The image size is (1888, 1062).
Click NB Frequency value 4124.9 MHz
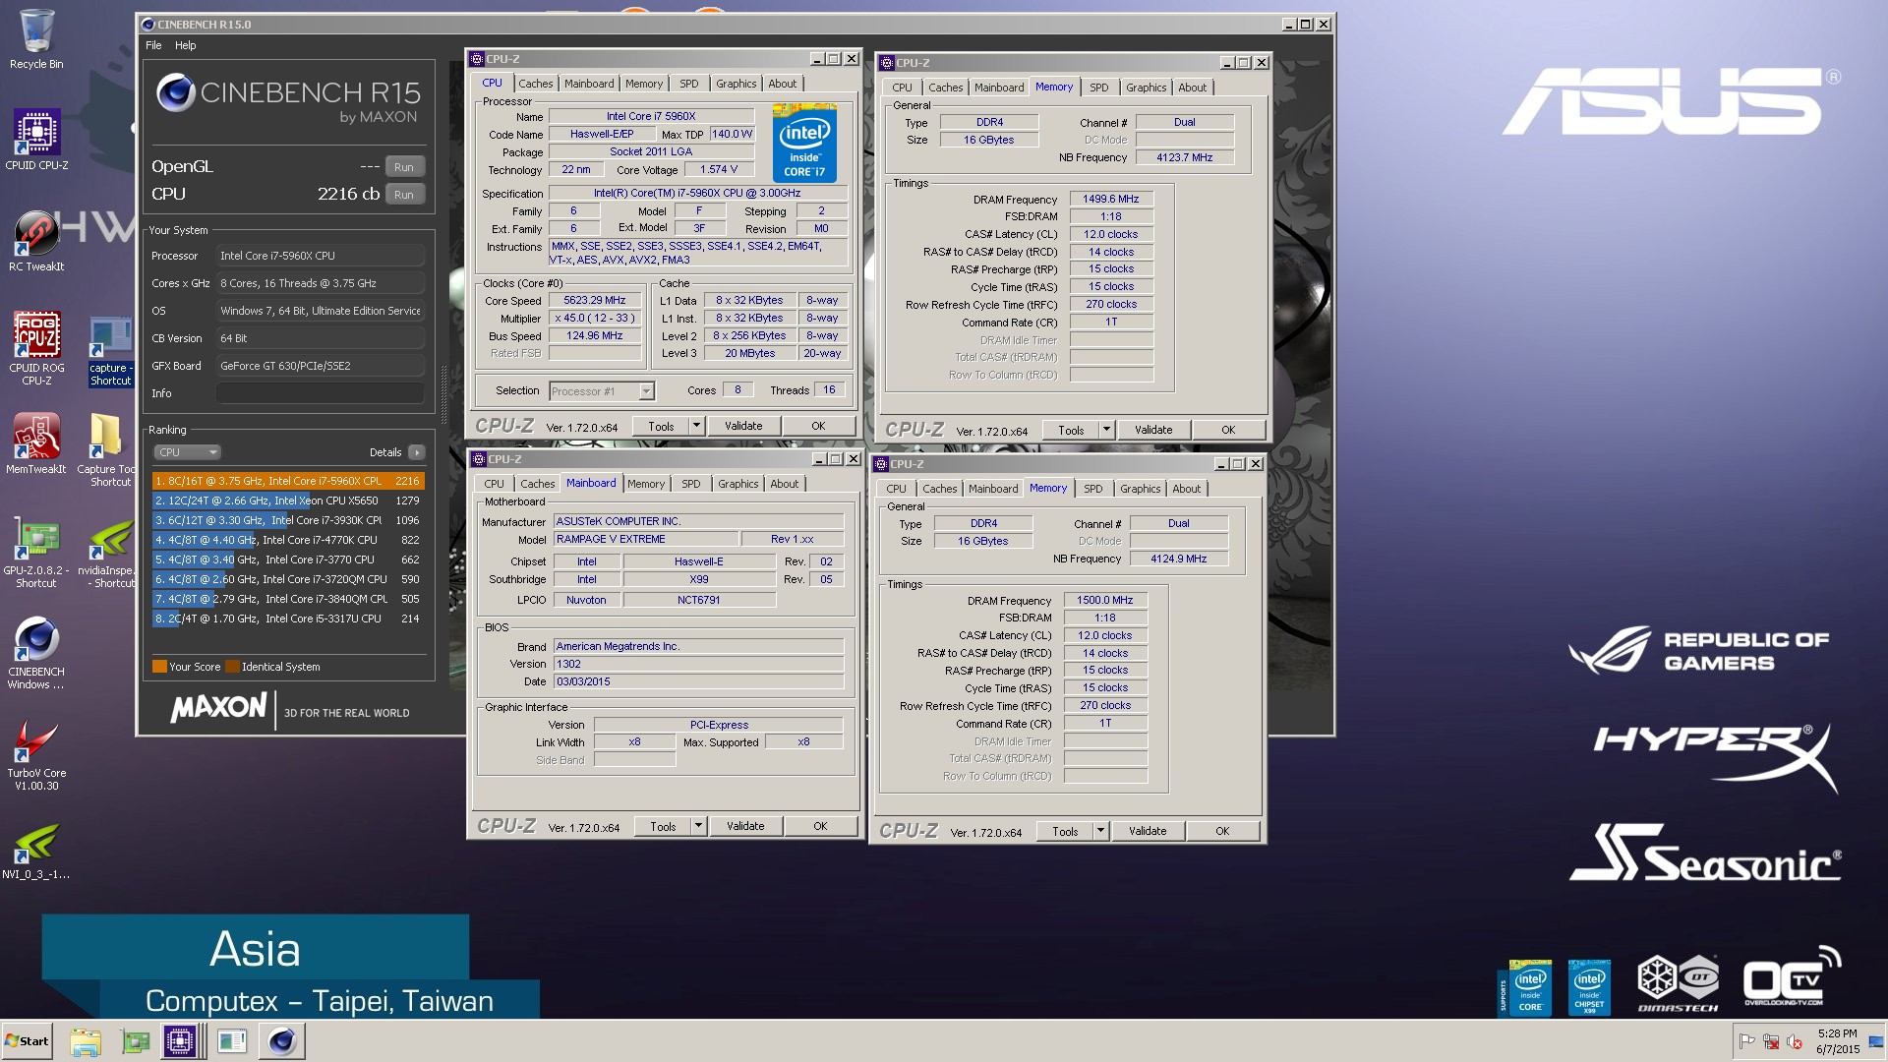(1179, 559)
